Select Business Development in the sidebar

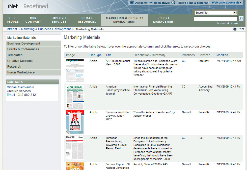click(x=24, y=44)
